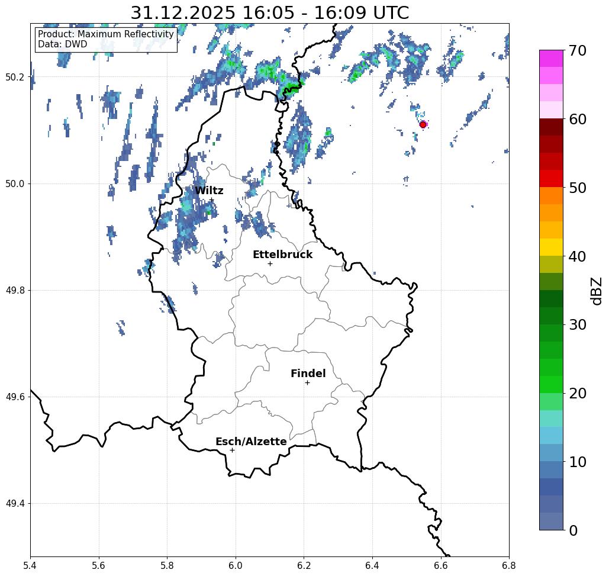The image size is (609, 576).
Task: Click the longitude tick label 6.6
Action: click(x=441, y=565)
